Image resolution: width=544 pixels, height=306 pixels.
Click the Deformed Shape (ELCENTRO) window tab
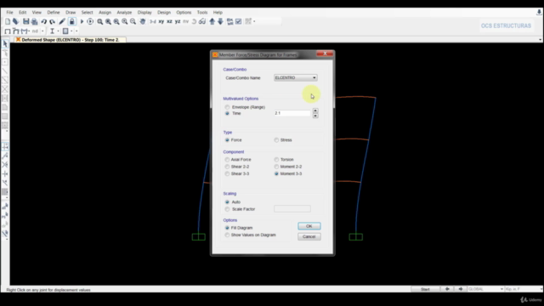tap(71, 40)
